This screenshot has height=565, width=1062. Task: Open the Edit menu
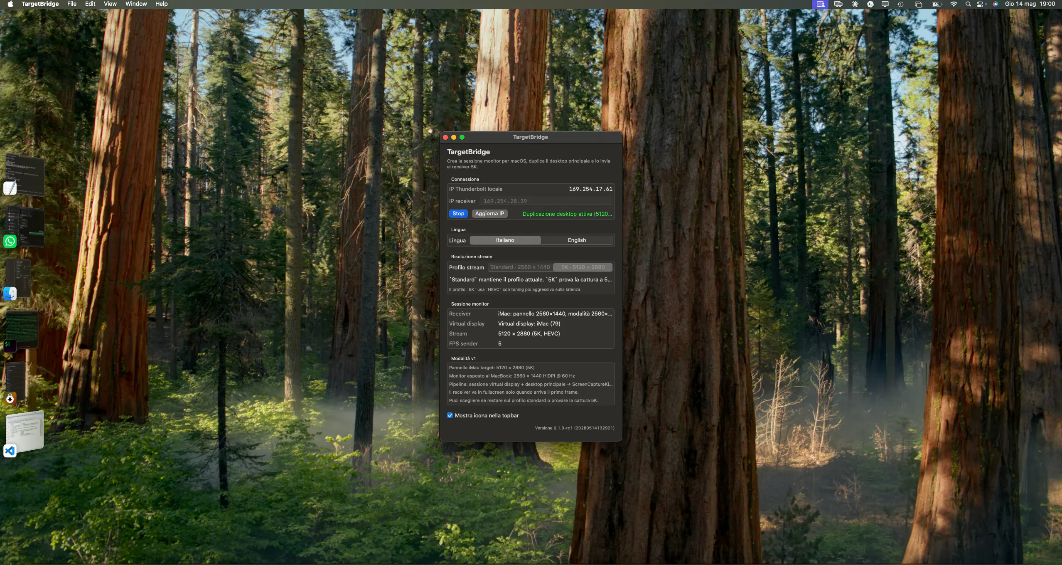90,4
